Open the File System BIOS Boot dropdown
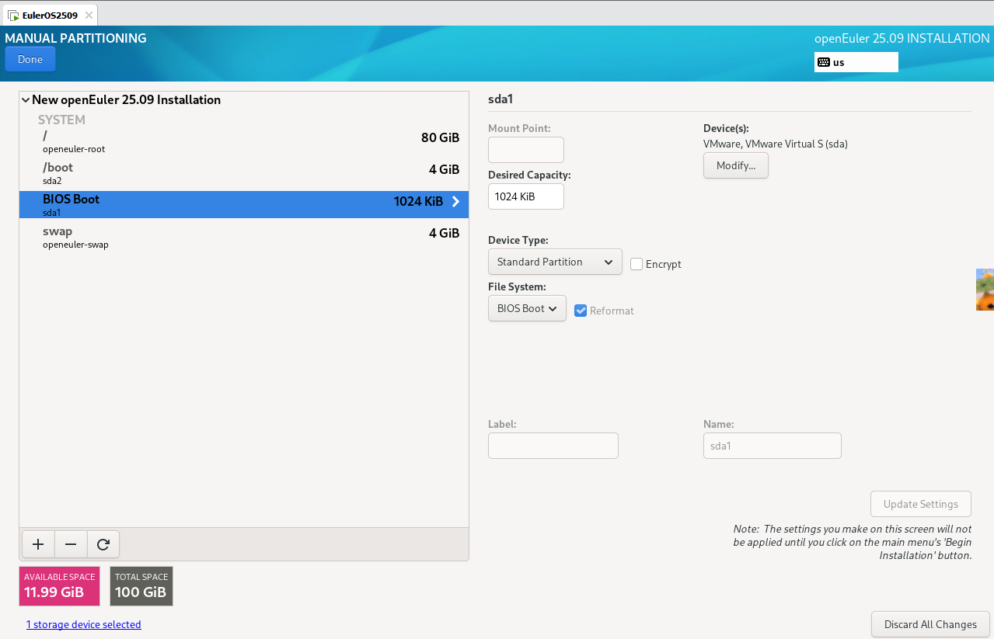994x639 pixels. pos(527,308)
